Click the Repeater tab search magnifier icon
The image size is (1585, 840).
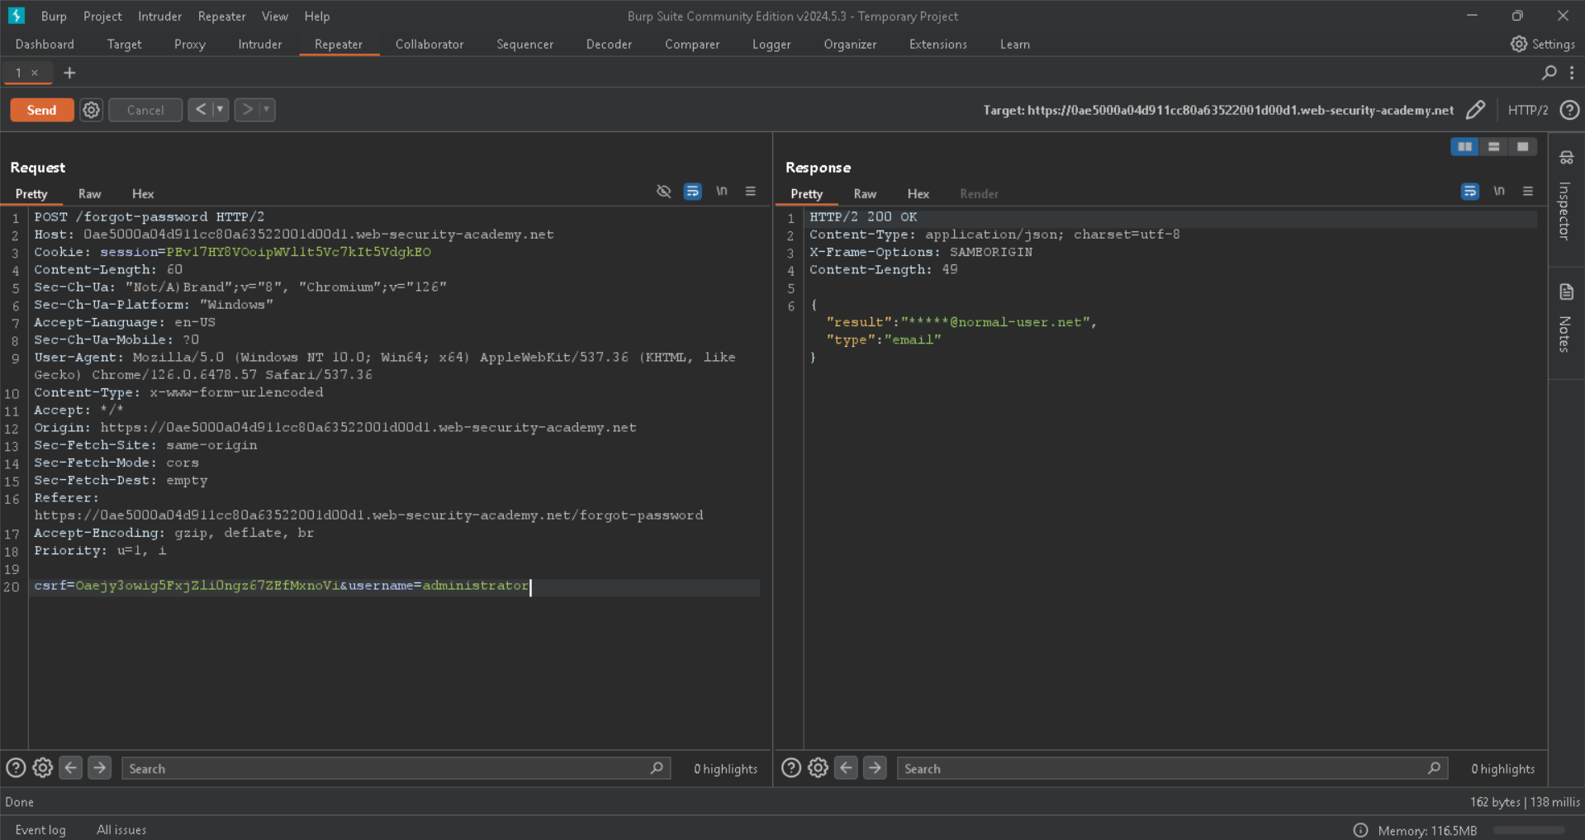[1549, 73]
